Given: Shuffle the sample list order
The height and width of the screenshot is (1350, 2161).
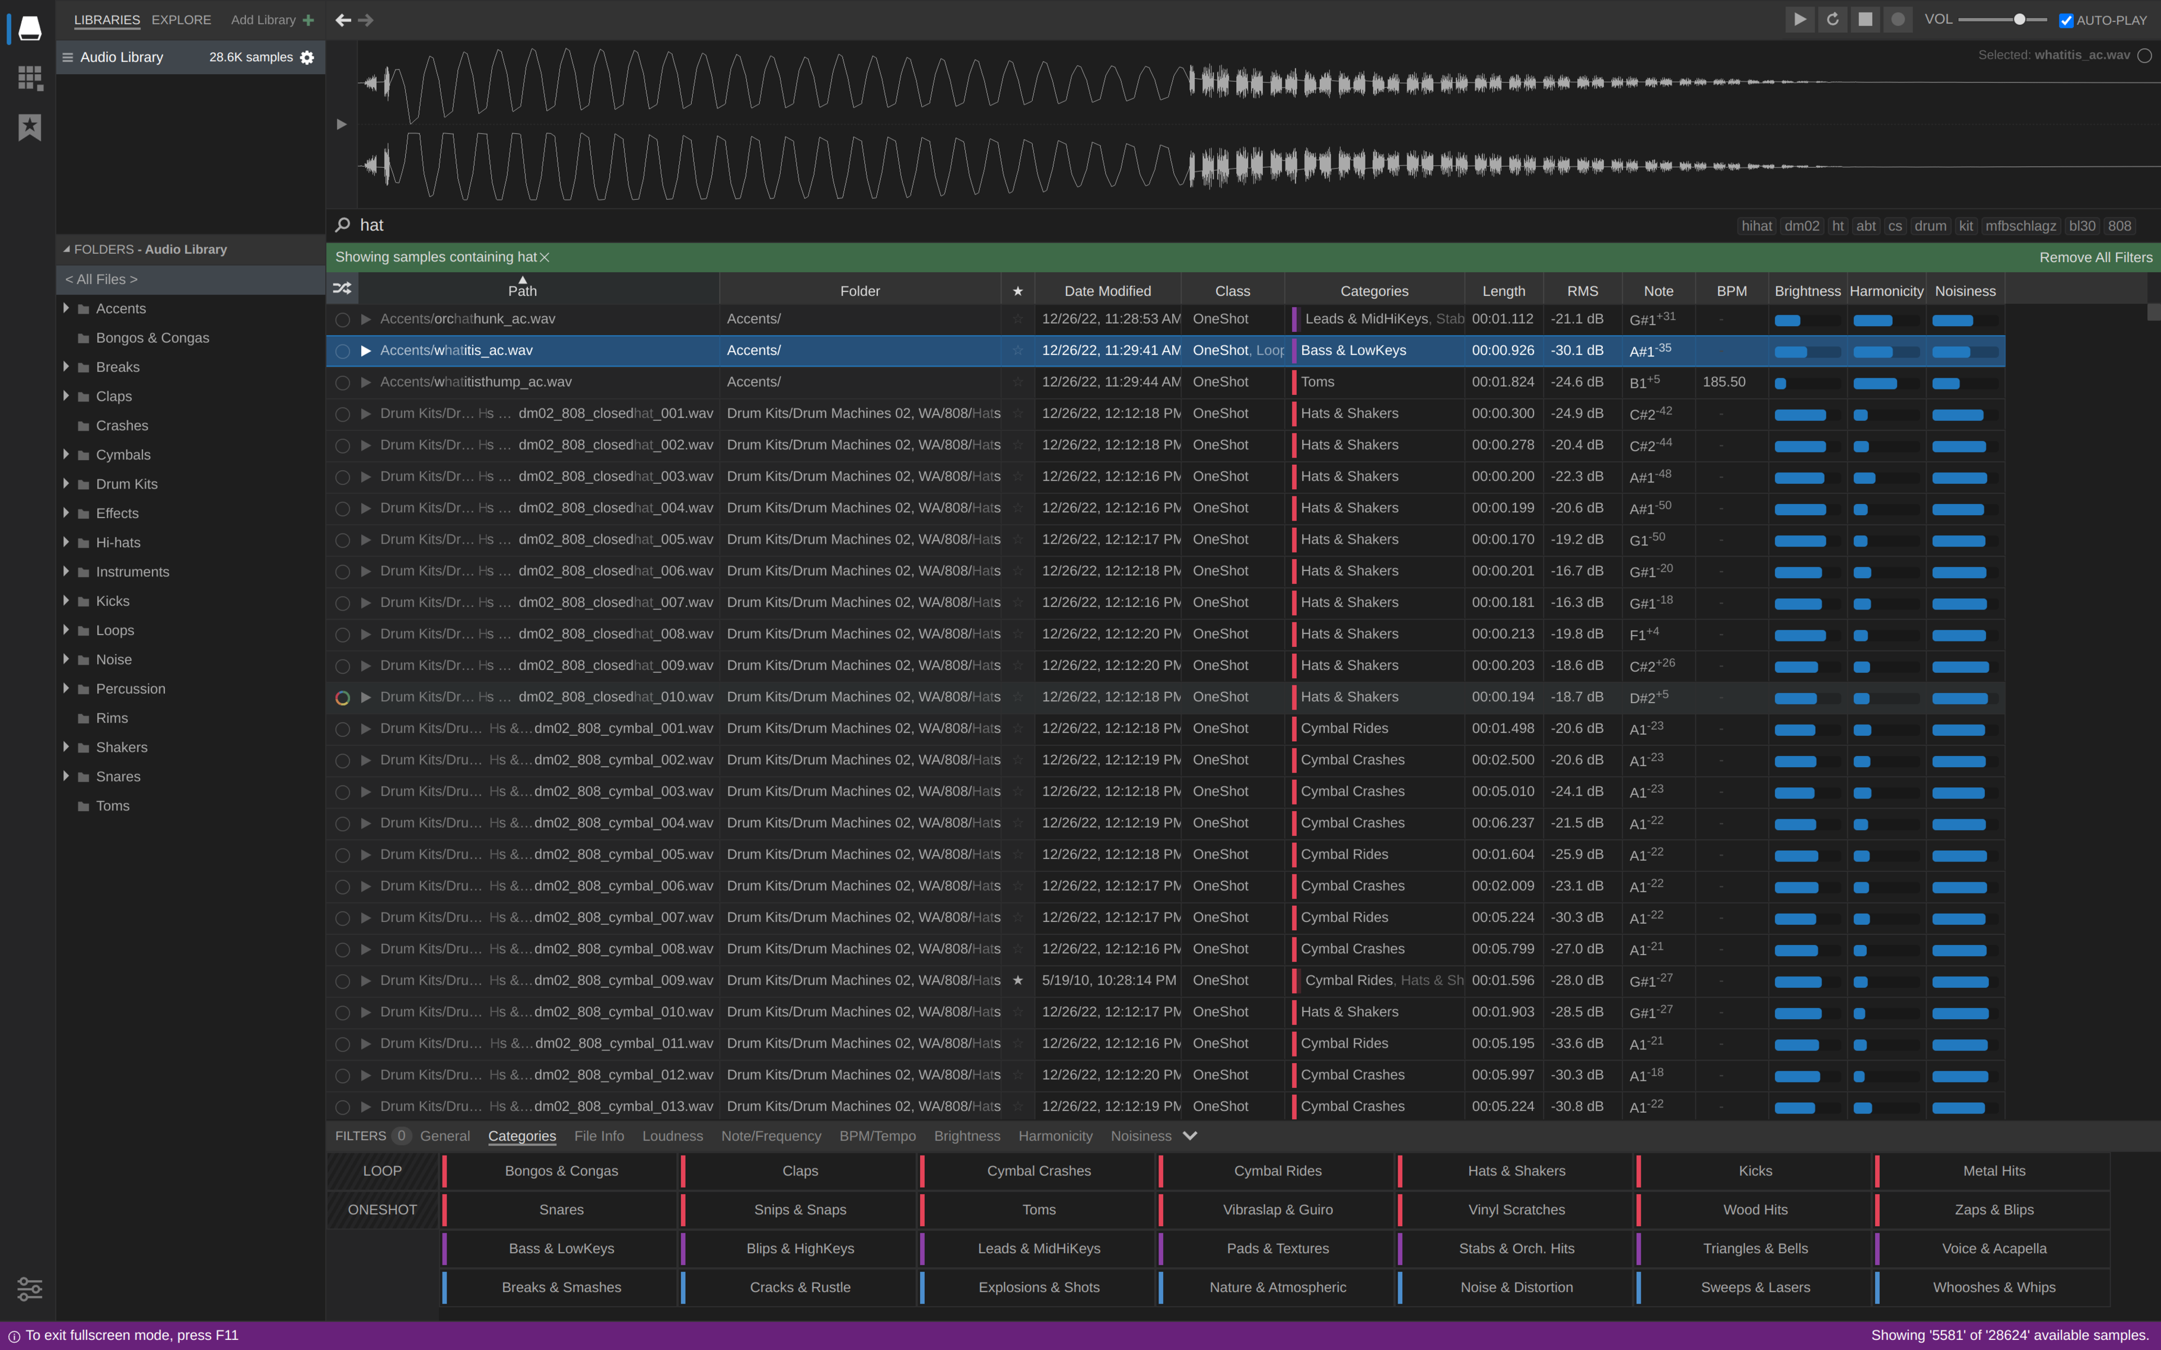Looking at the screenshot, I should click(x=342, y=288).
